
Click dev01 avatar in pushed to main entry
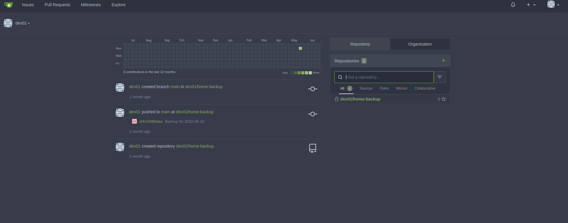[120, 113]
